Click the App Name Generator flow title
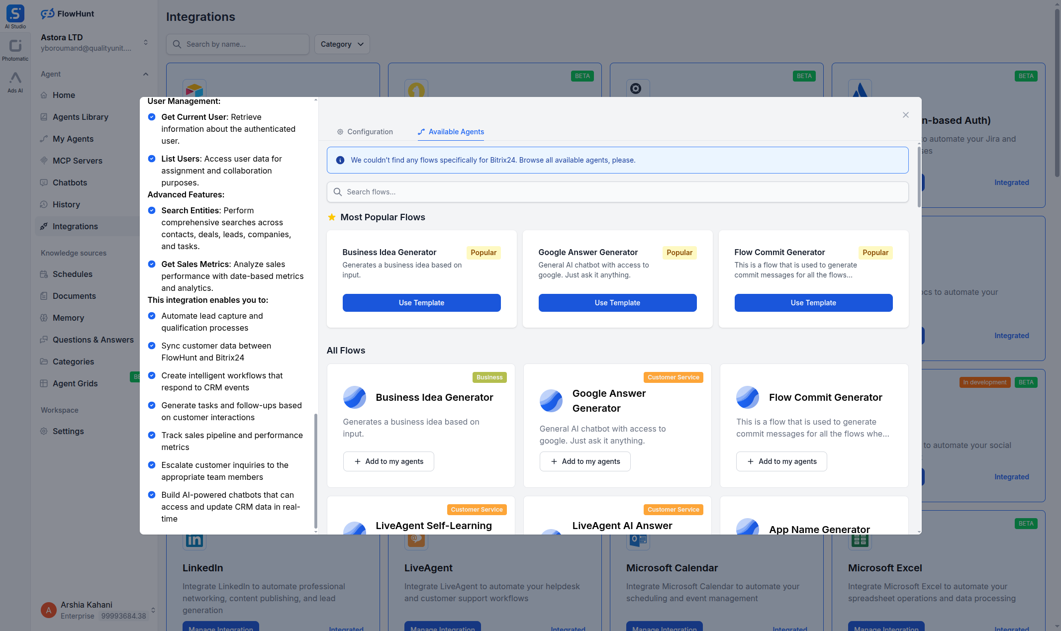The image size is (1061, 631). pyautogui.click(x=819, y=529)
